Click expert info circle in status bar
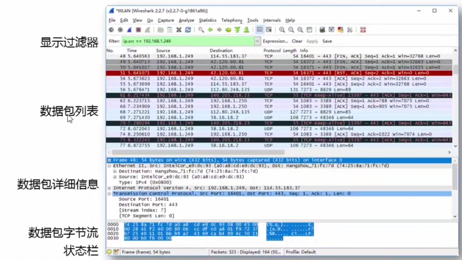This screenshot has width=462, height=260. coord(109,252)
